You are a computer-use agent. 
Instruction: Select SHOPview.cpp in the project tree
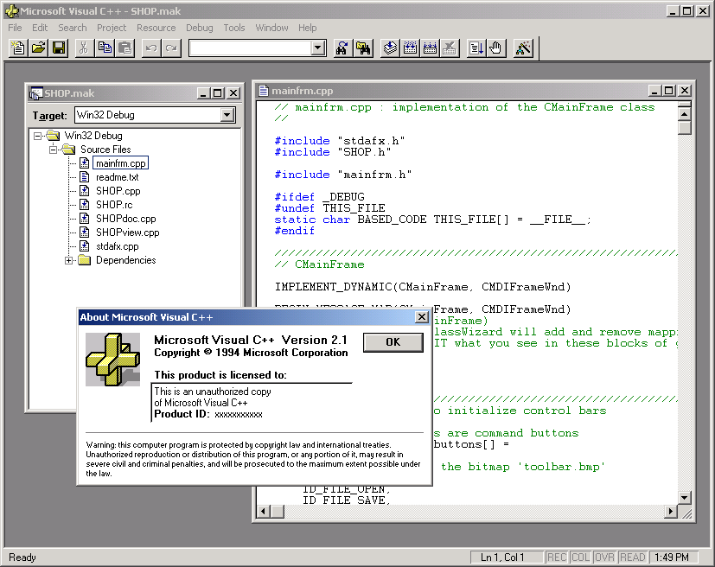[128, 233]
